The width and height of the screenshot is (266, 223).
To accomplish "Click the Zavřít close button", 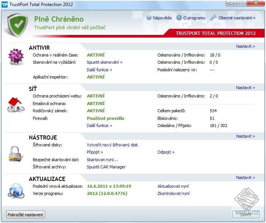I will pyautogui.click(x=246, y=214).
